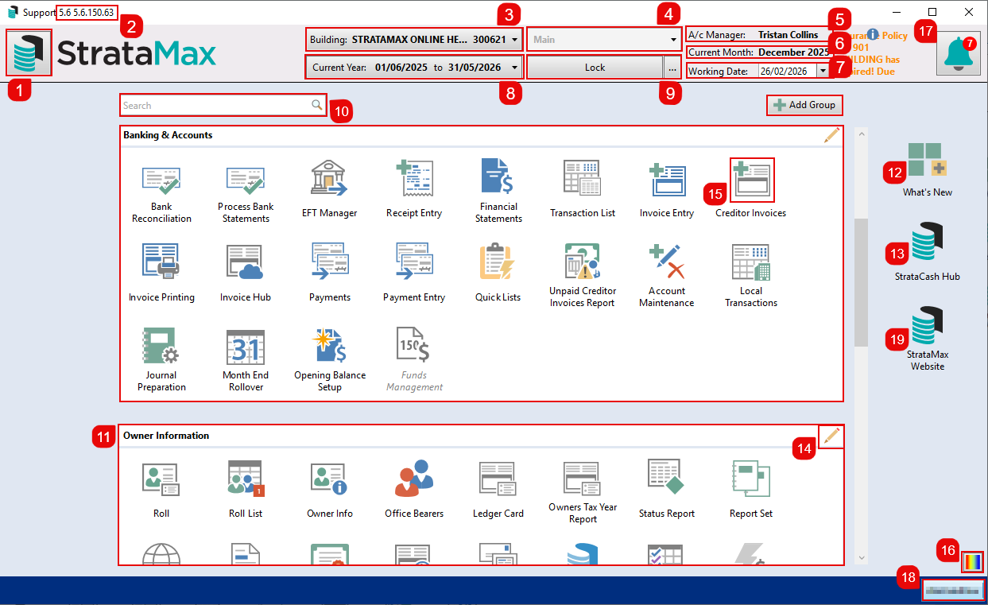Click Add Group

(x=804, y=105)
